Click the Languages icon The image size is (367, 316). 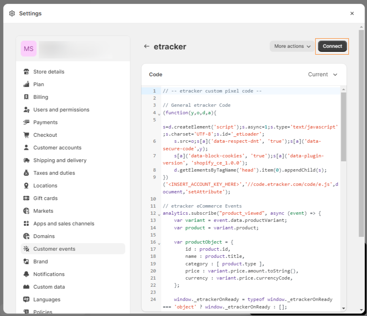coord(26,299)
